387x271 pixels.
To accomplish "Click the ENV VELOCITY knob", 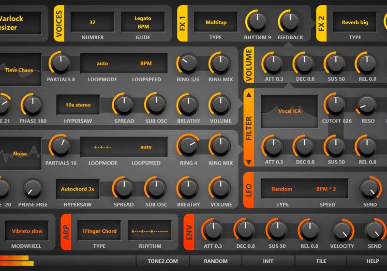I will click(x=342, y=230).
